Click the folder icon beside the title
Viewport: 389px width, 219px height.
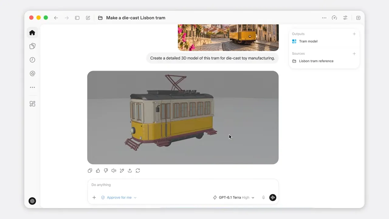[x=100, y=18]
